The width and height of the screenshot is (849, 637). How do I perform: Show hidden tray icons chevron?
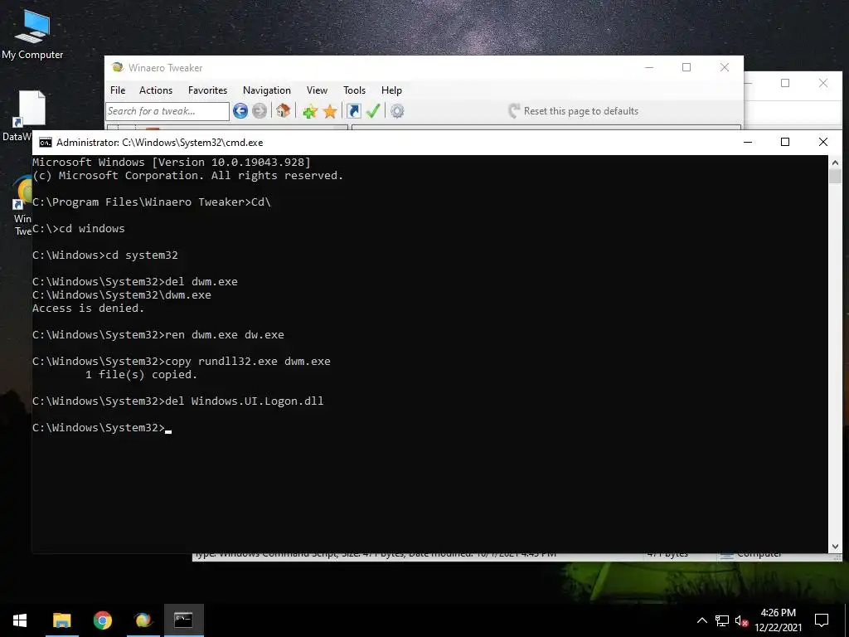click(701, 620)
